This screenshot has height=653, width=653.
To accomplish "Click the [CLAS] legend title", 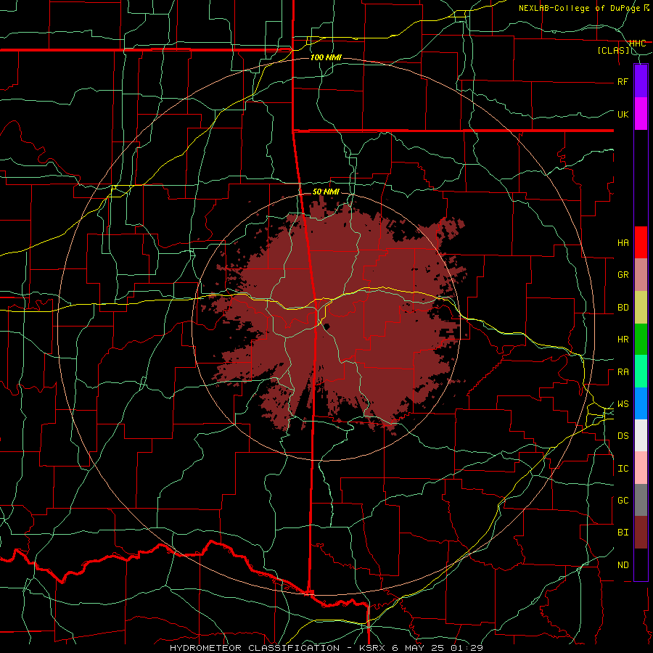I will point(613,51).
